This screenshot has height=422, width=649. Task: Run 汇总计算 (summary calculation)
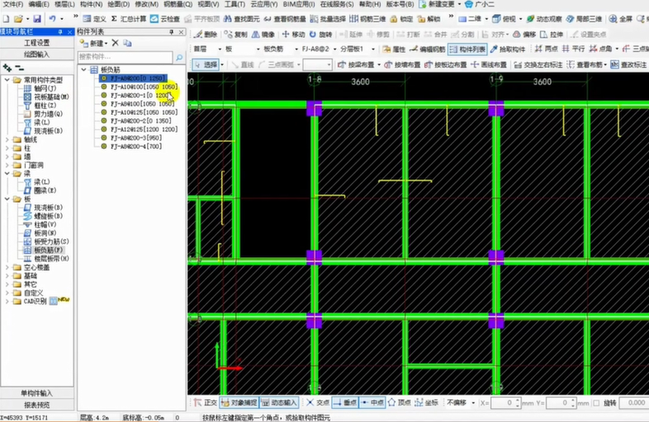pos(129,19)
